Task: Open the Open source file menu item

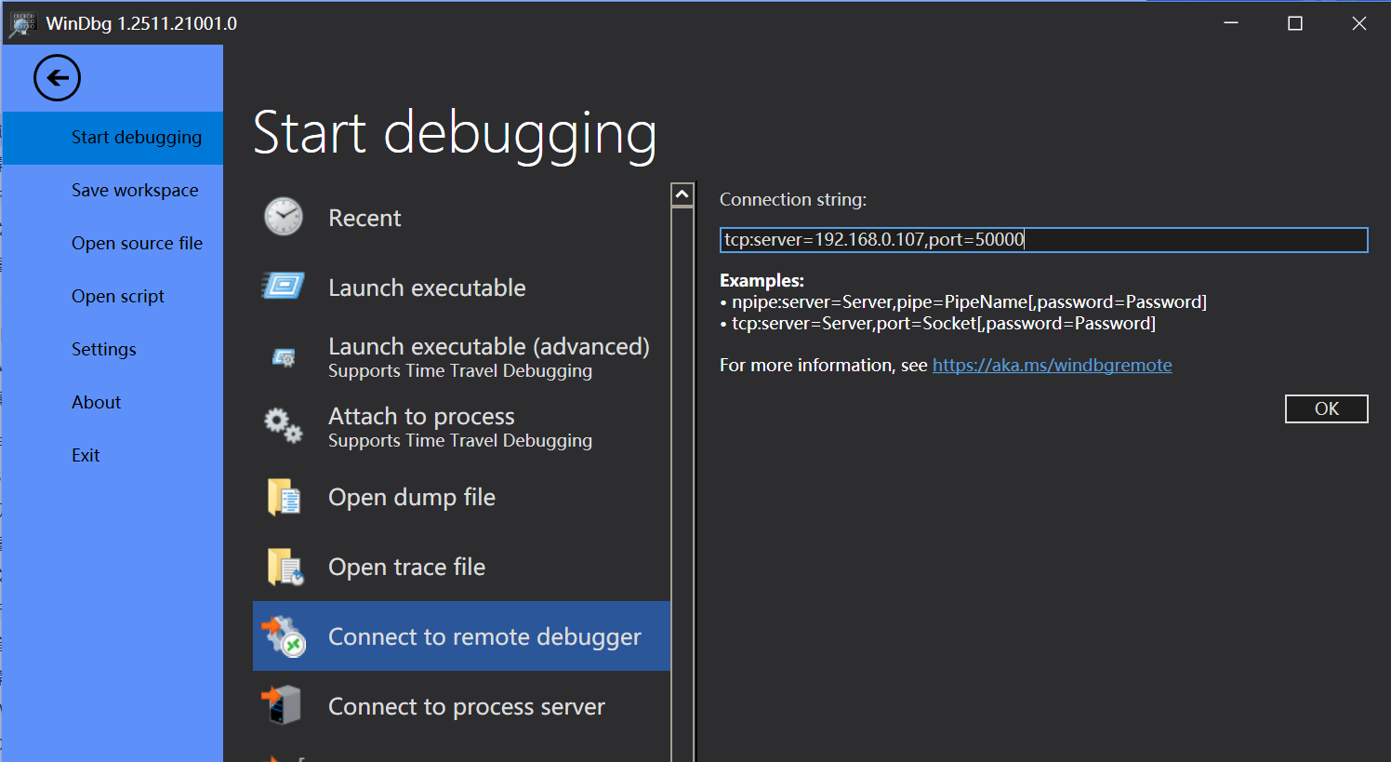Action: click(x=113, y=244)
